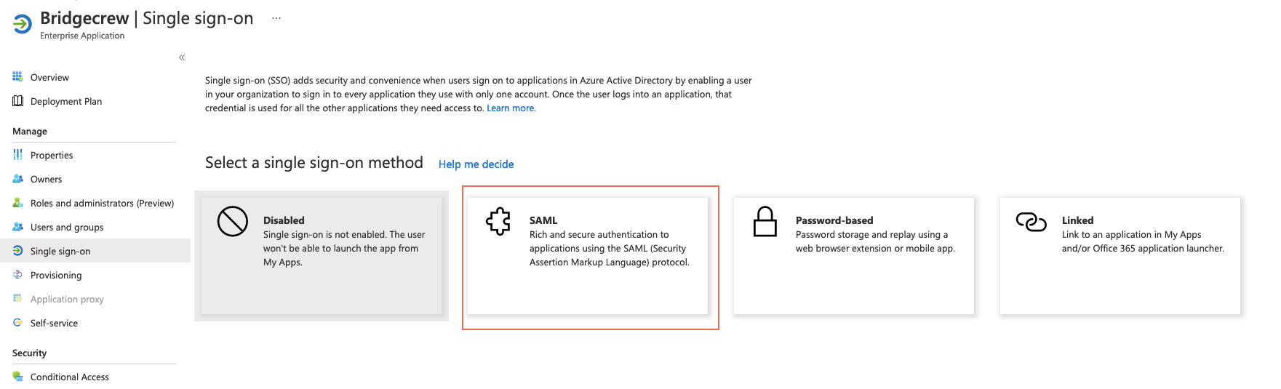
Task: Open the Owners page
Action: [x=46, y=180]
